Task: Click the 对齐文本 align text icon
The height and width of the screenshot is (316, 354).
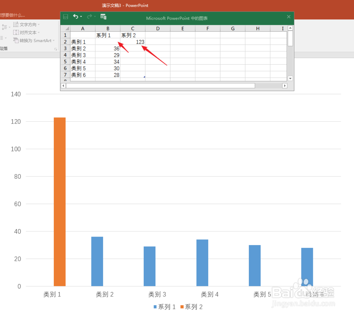Action: (x=16, y=32)
